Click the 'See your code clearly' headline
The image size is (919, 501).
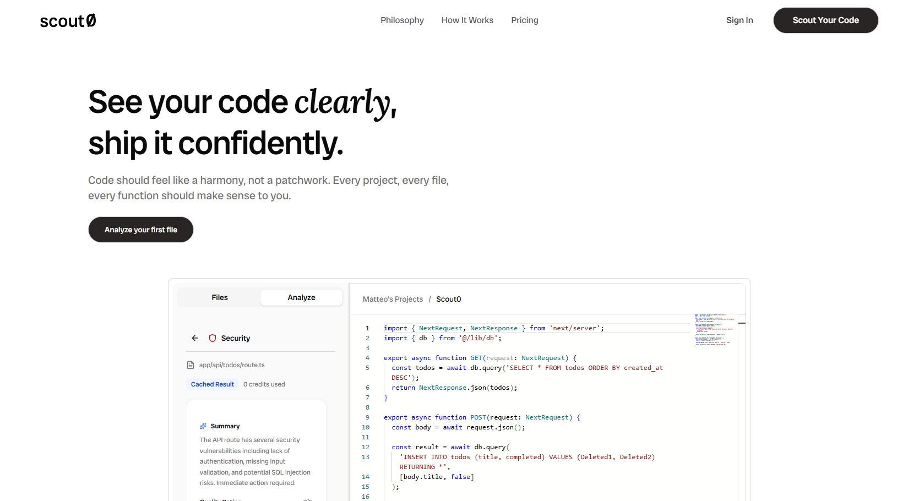click(242, 102)
